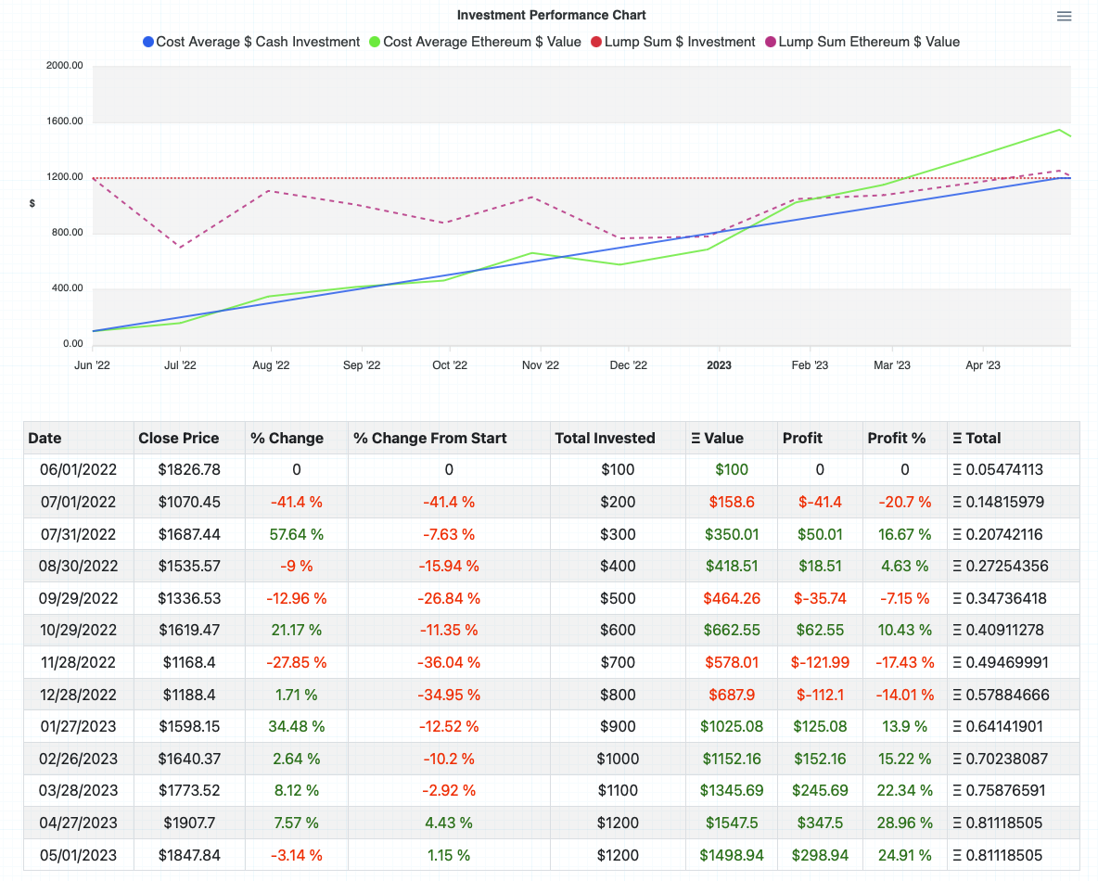Hide the Cost Average Ethereum $ Value line

[482, 42]
